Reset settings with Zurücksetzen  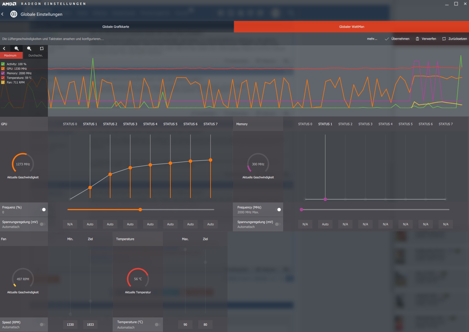(455, 39)
